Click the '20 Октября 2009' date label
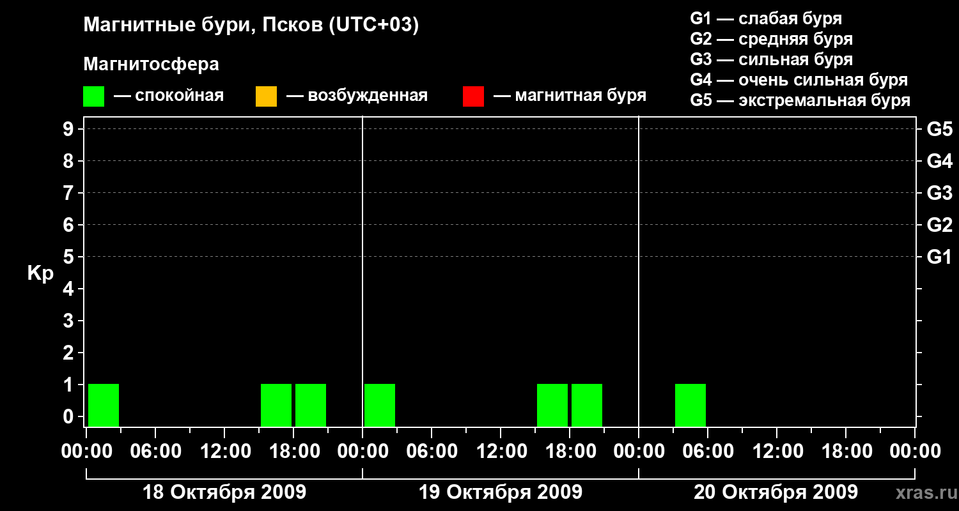Image resolution: width=959 pixels, height=511 pixels. pyautogui.click(x=776, y=492)
